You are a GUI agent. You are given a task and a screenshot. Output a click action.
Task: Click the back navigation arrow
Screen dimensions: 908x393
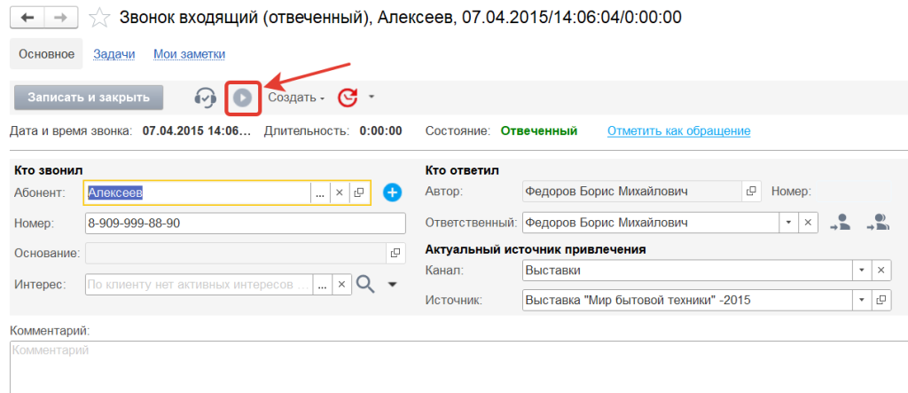coord(27,18)
